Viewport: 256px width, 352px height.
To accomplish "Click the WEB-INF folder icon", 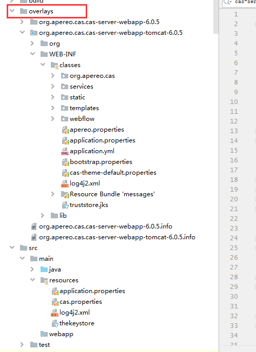I will (x=44, y=54).
